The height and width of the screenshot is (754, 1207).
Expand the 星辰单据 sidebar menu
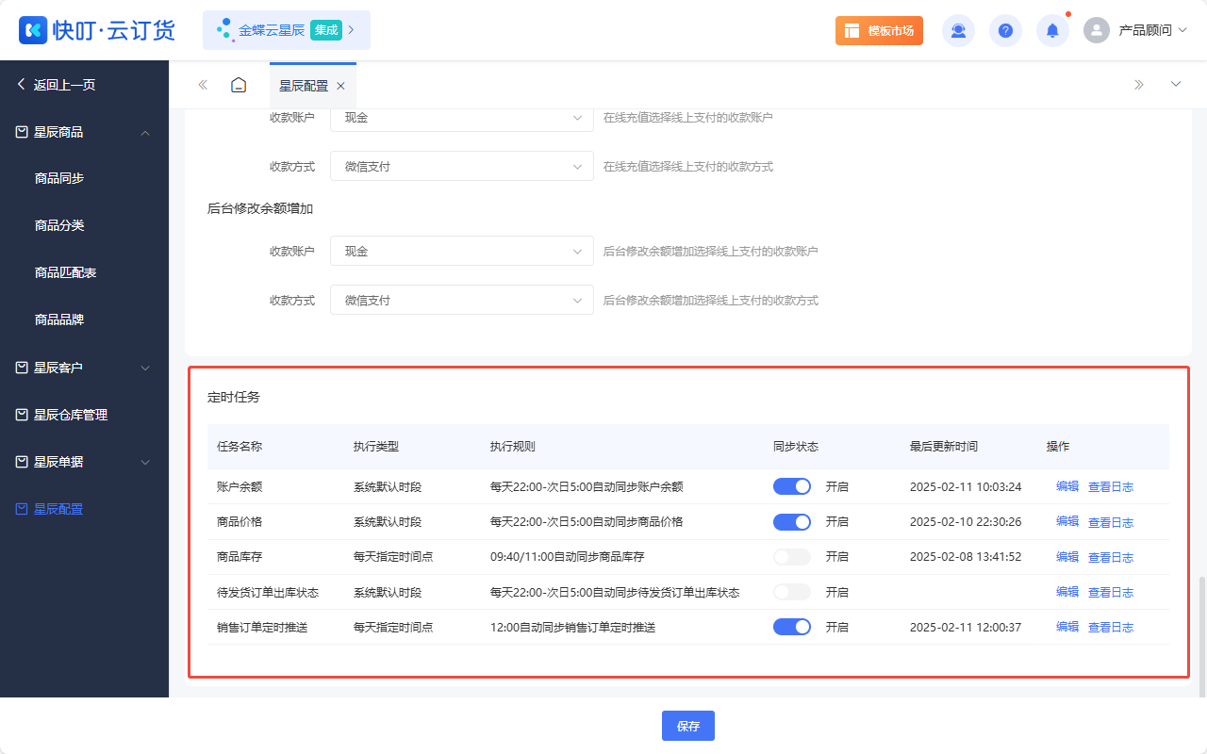tap(145, 462)
